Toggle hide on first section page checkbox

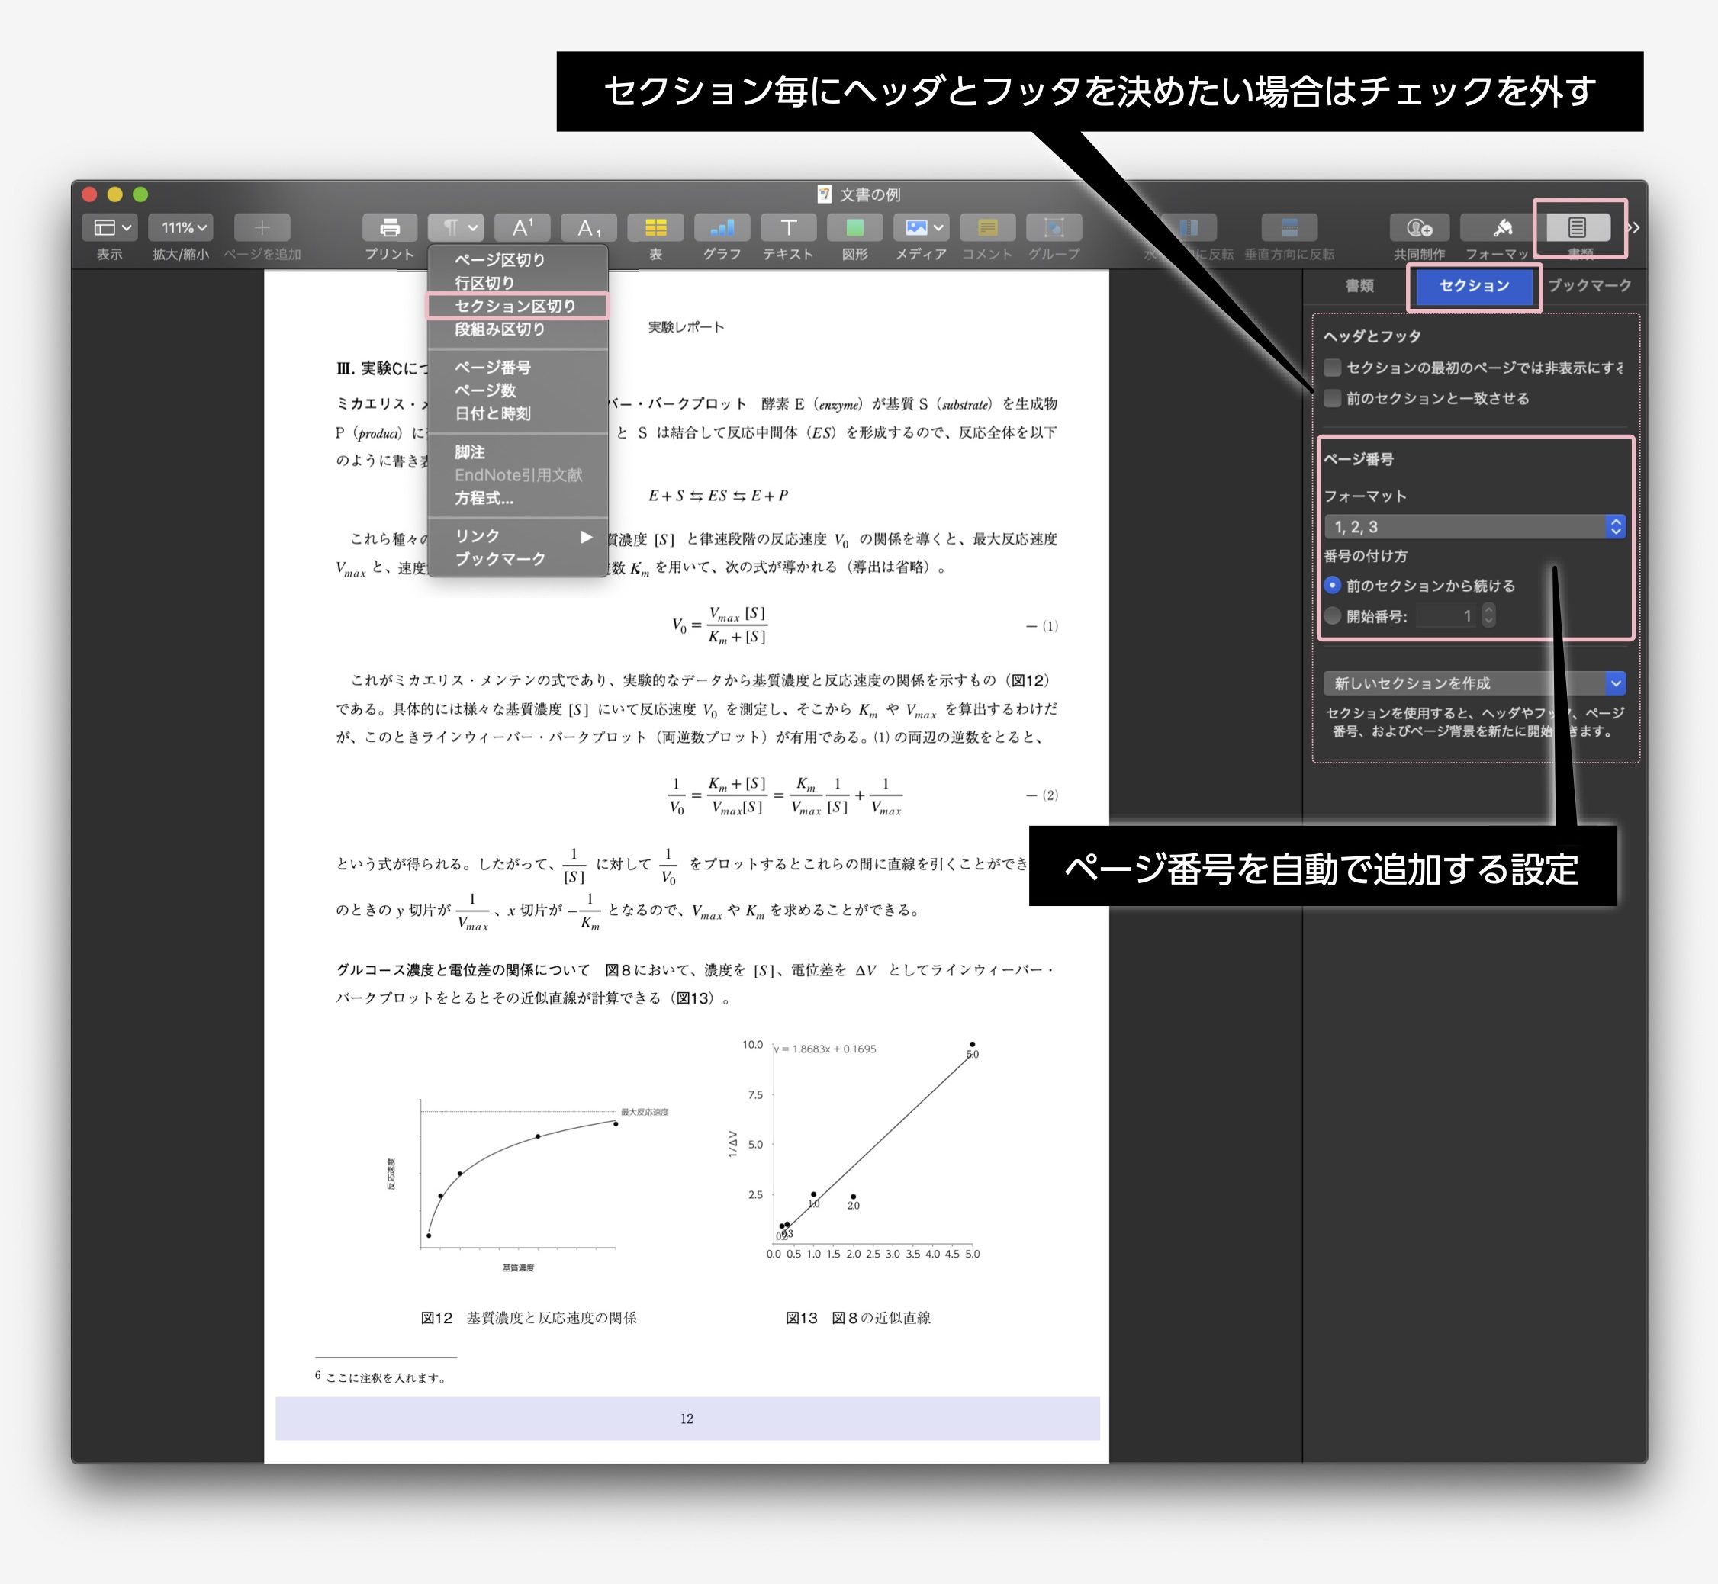(x=1332, y=368)
